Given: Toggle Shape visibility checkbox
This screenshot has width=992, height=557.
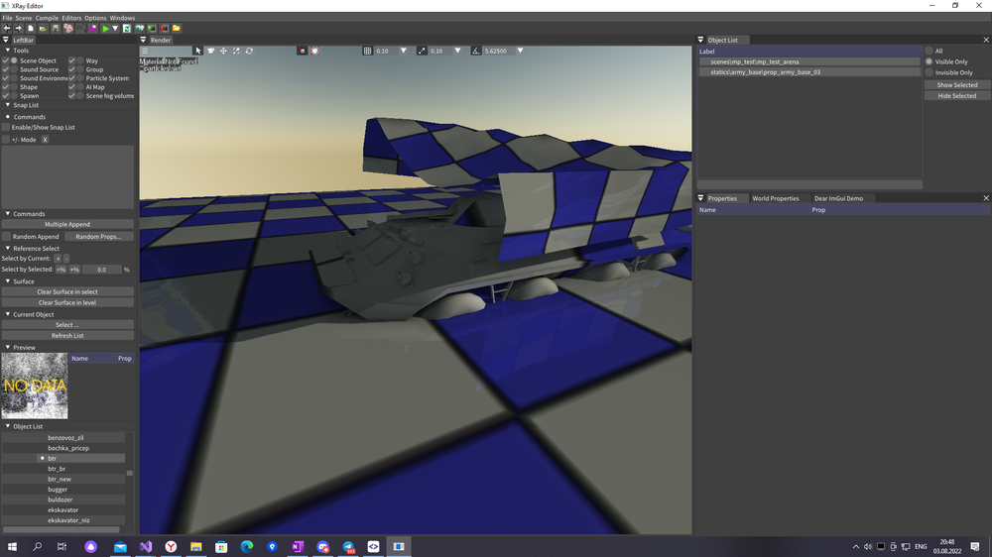Looking at the screenshot, I should (x=6, y=87).
